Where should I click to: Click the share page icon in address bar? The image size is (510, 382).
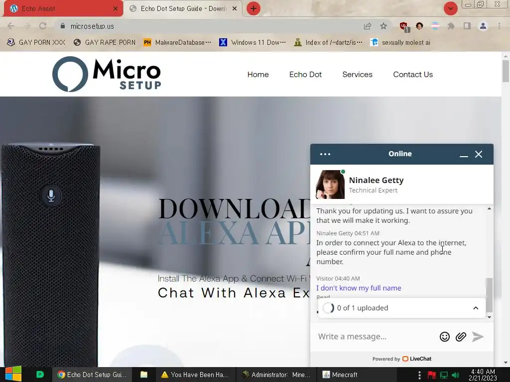[x=368, y=26]
